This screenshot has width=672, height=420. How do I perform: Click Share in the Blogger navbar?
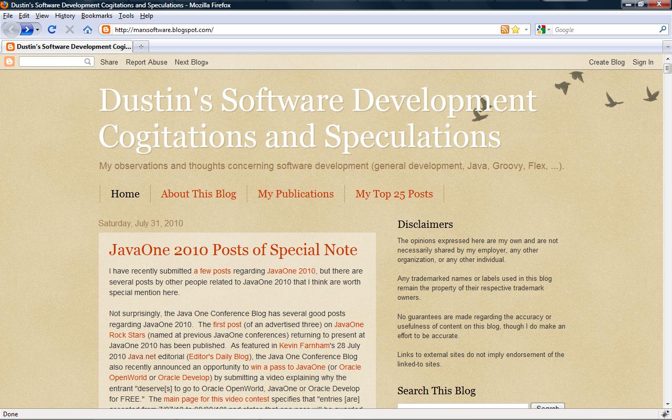109,62
